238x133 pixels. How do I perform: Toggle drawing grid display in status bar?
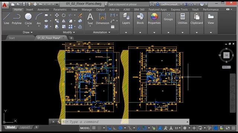pyautogui.click(x=94, y=128)
